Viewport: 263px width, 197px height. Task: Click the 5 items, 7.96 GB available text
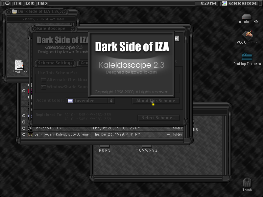[43, 19]
